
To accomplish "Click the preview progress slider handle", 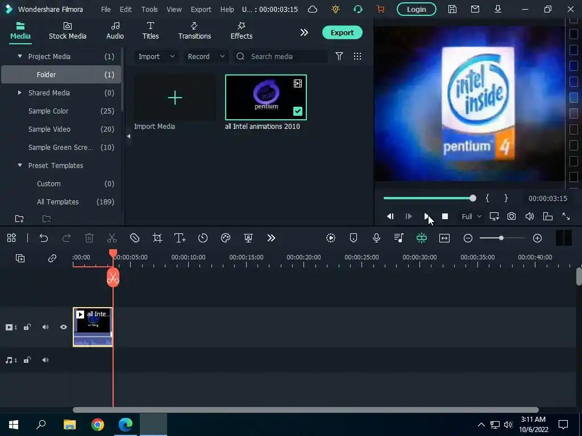I will (x=472, y=198).
